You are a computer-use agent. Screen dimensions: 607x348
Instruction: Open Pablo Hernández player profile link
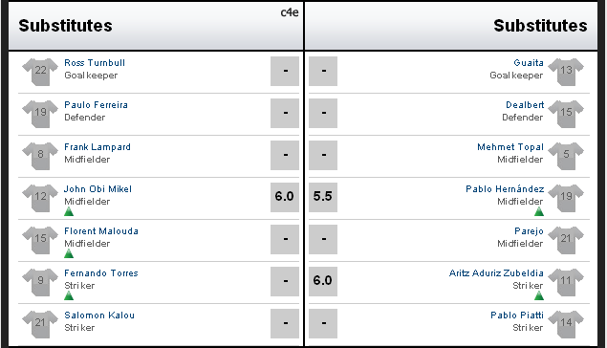coord(505,189)
